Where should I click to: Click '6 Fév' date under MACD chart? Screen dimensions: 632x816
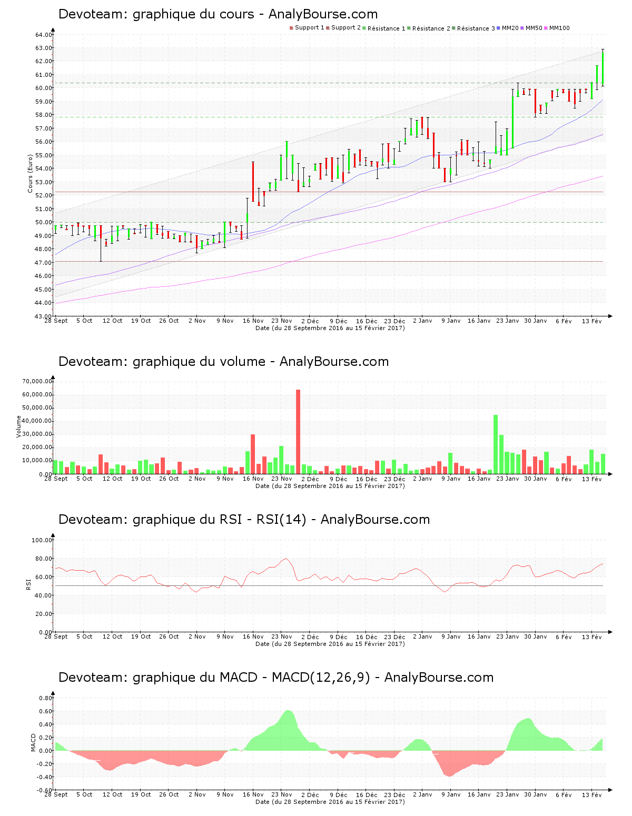pyautogui.click(x=564, y=794)
